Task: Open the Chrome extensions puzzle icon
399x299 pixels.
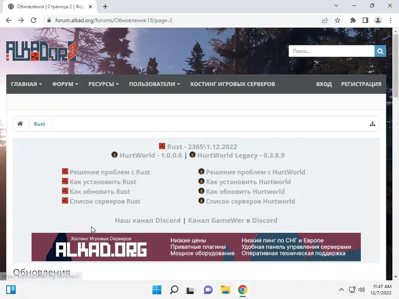Action: click(x=353, y=20)
